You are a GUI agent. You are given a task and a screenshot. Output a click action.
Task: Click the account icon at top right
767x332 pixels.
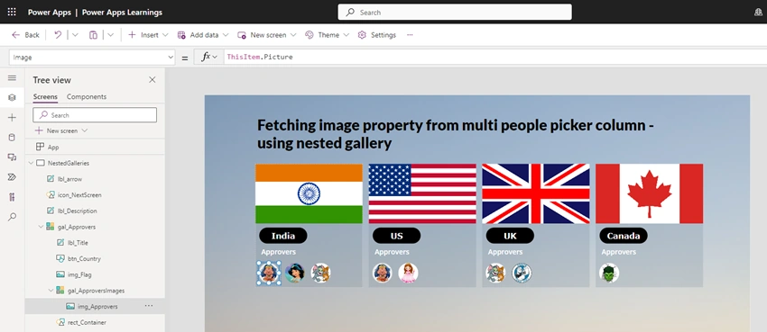tap(758, 13)
